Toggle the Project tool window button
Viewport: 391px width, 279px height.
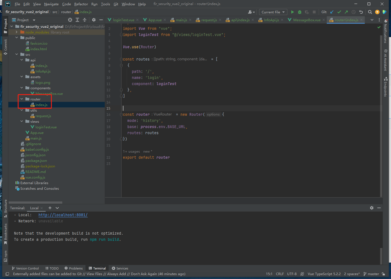[5, 26]
